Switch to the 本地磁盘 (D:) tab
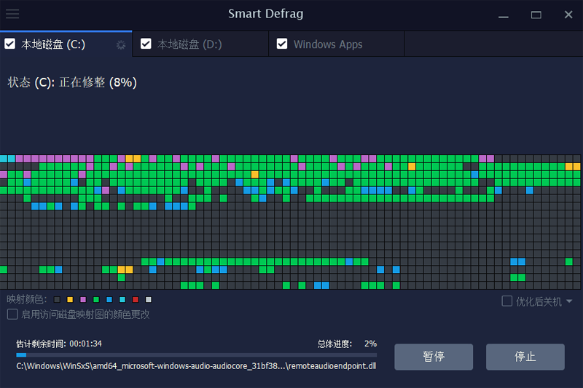The height and width of the screenshot is (388, 583). (189, 44)
